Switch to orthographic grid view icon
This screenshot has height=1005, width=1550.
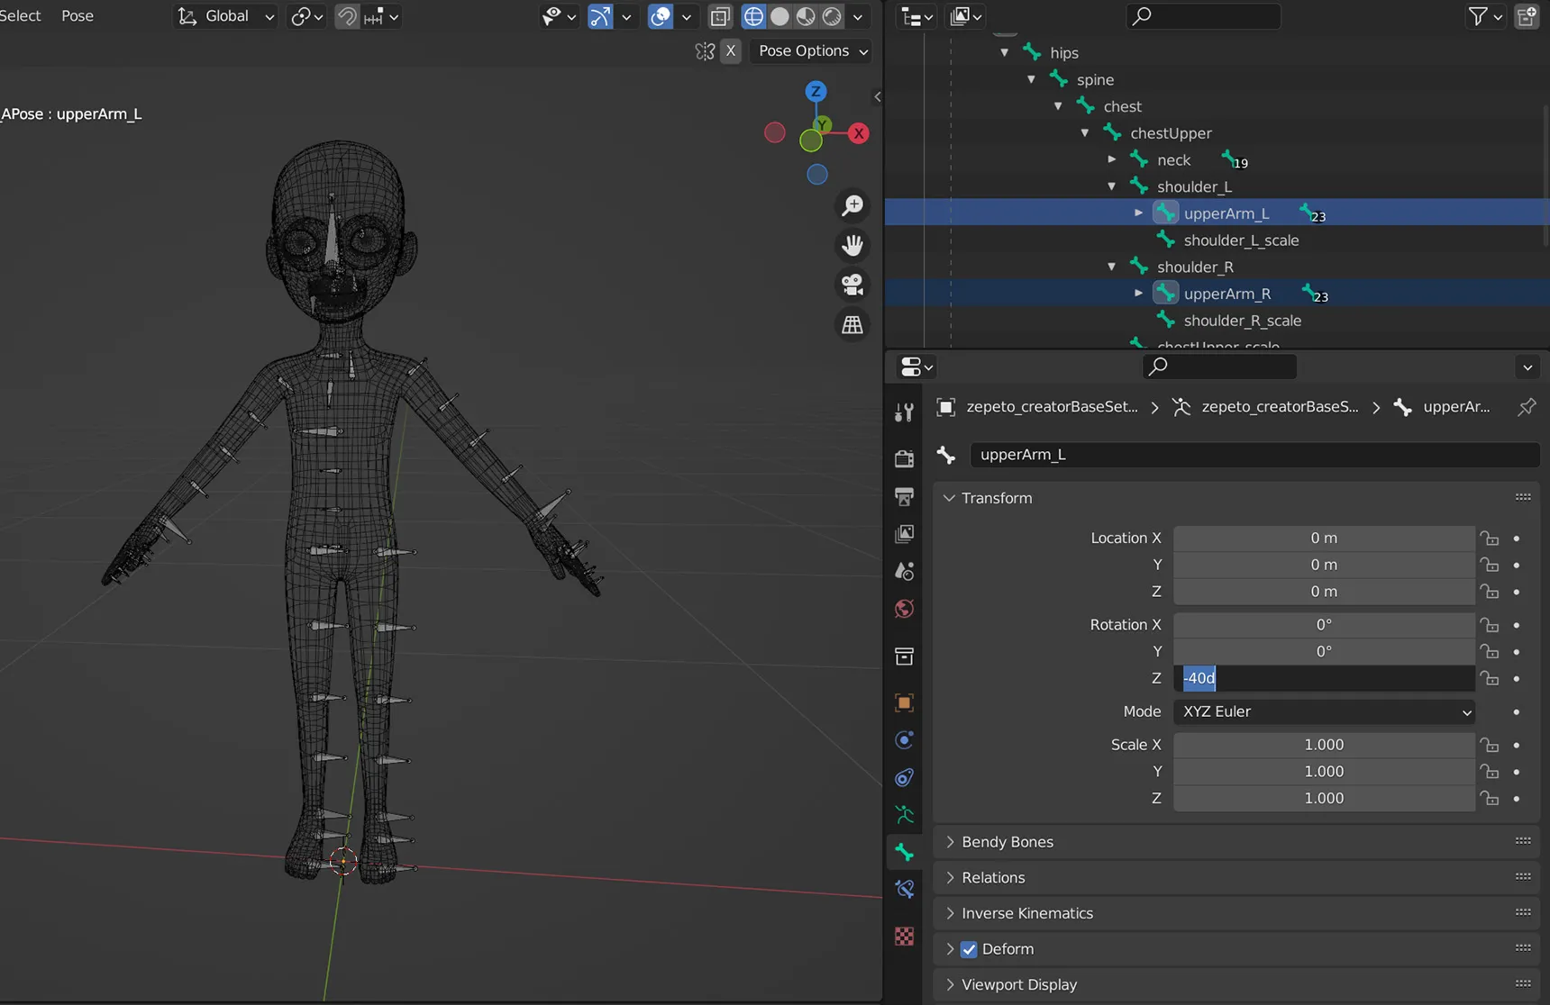(852, 324)
